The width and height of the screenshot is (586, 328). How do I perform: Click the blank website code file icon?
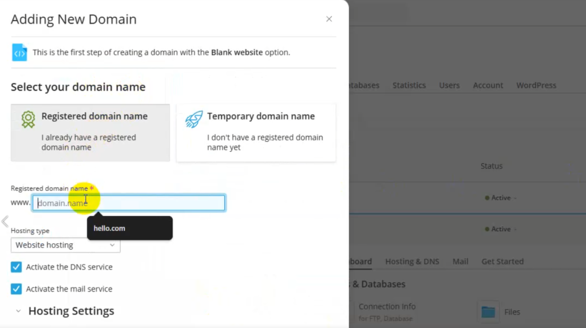(19, 53)
